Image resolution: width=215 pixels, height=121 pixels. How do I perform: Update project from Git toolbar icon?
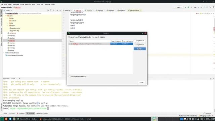point(198,7)
